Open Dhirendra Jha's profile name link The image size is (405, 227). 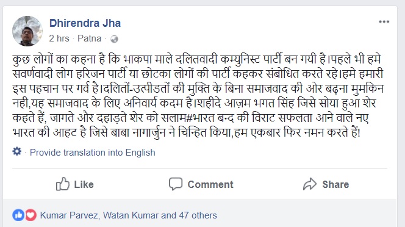[x=85, y=23]
